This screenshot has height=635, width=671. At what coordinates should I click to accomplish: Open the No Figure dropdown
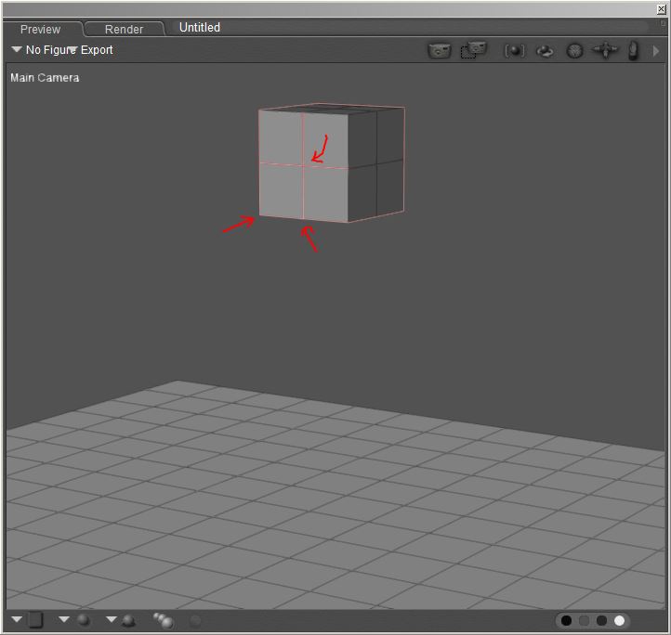tap(45, 50)
